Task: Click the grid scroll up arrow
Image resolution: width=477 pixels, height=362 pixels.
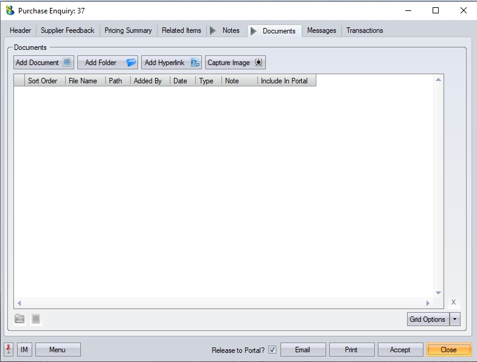Action: tap(438, 80)
